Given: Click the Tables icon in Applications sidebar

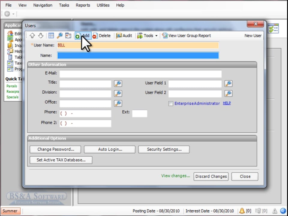Looking at the screenshot, I should 10,57.
